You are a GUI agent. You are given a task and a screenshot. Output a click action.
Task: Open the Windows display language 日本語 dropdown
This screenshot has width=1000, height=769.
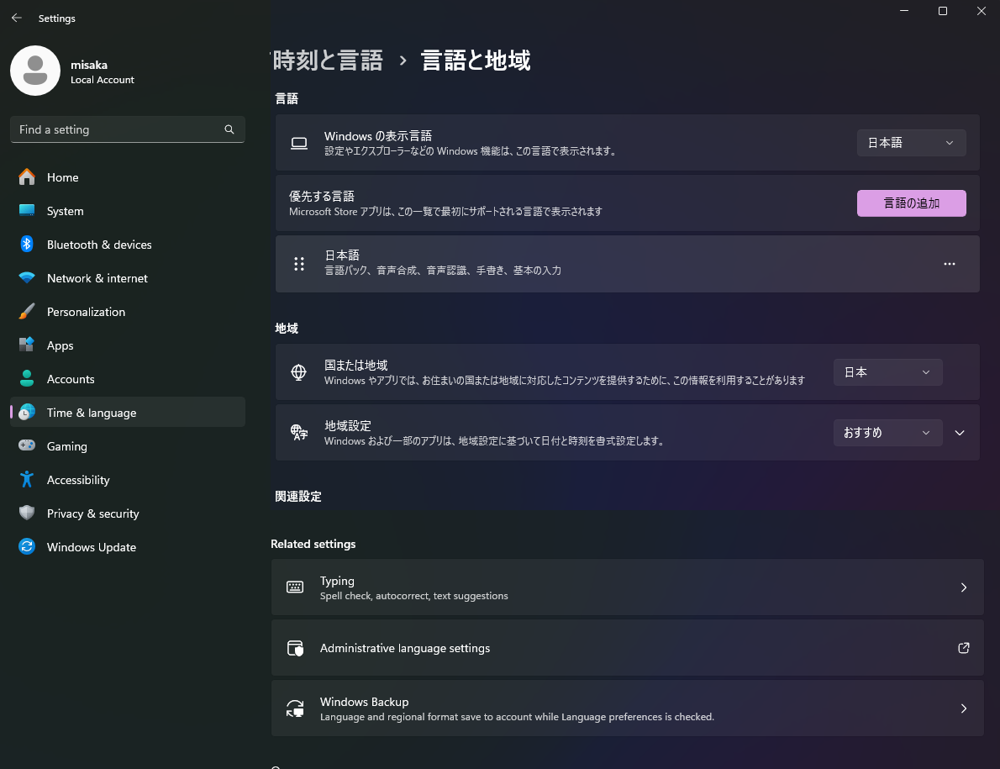click(x=912, y=143)
